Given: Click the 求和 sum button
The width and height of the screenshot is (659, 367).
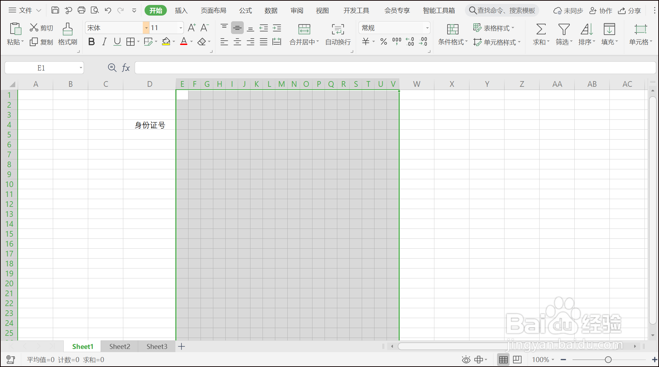Looking at the screenshot, I should (541, 34).
